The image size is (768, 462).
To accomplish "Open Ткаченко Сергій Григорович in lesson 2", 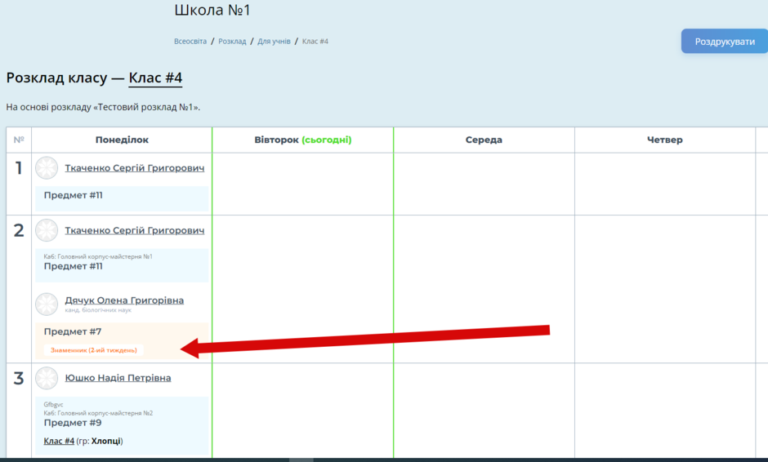I will point(135,230).
